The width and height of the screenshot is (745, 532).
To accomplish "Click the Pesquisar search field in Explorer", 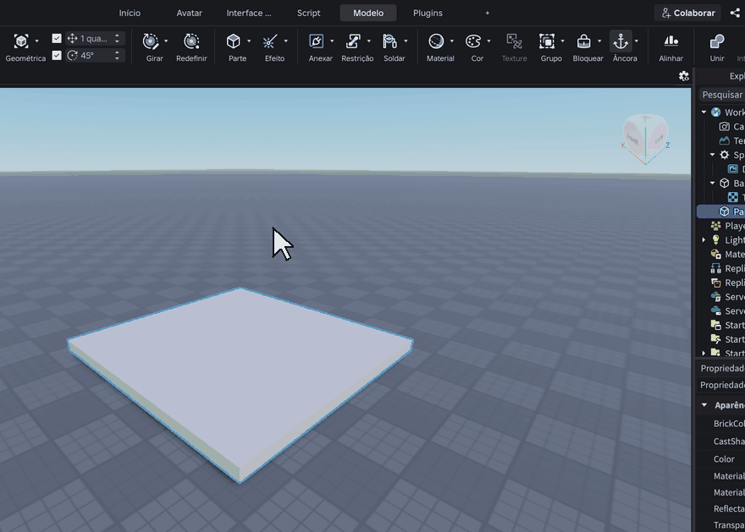I will click(721, 95).
